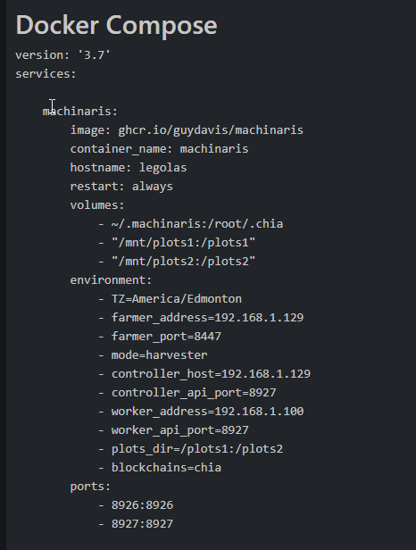Click the volumes: key
This screenshot has width=416, height=550.
(x=97, y=204)
